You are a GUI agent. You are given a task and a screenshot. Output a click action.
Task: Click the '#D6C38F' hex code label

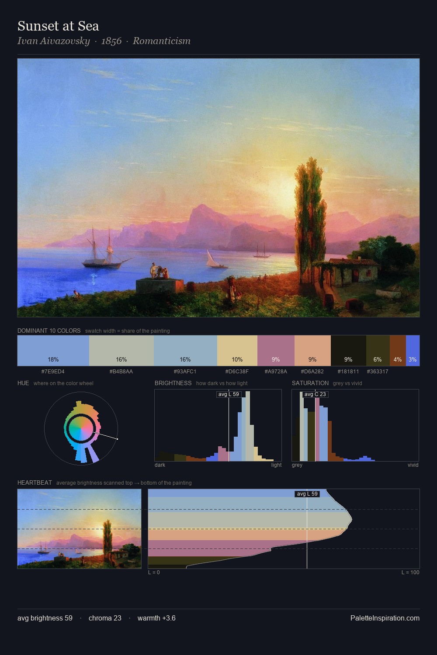click(237, 372)
